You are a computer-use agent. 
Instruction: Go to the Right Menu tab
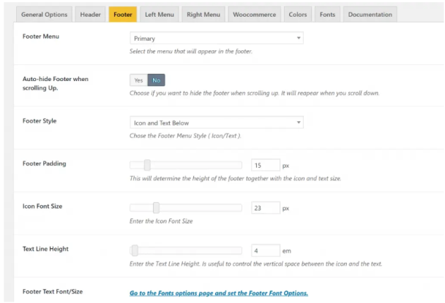203,15
